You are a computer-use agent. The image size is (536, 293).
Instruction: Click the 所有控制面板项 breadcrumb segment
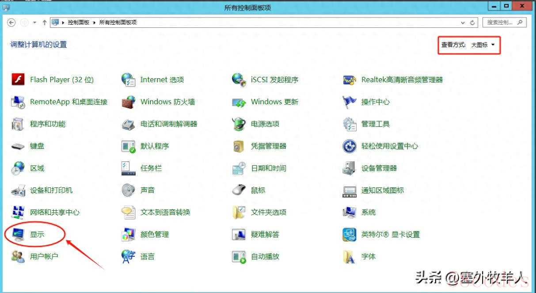(x=118, y=23)
